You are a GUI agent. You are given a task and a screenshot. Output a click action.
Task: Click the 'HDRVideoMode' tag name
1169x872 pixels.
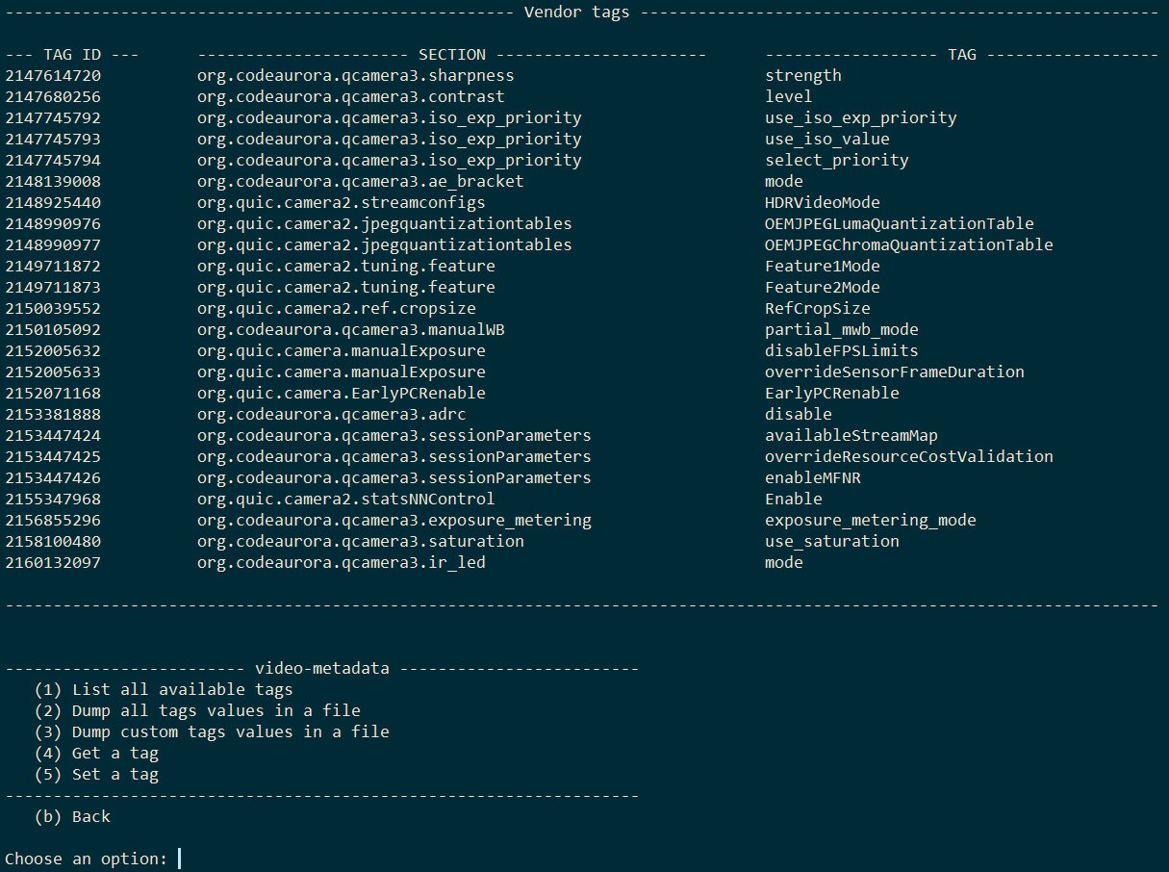(x=823, y=202)
